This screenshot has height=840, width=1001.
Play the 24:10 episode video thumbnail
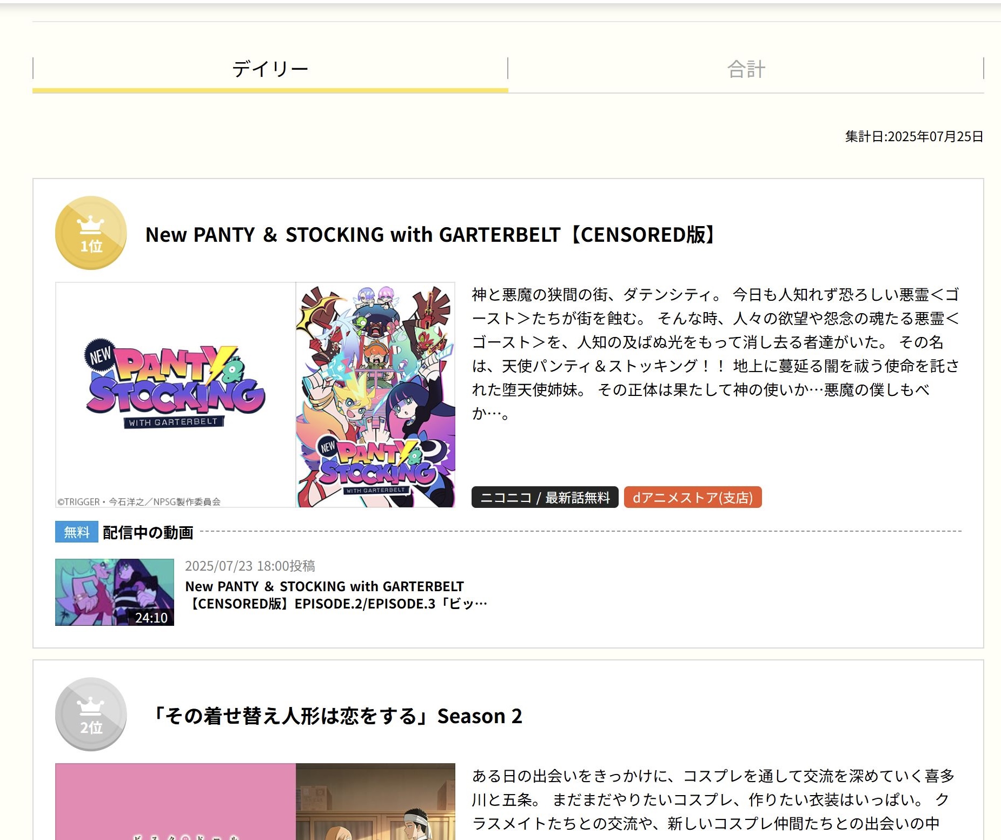(115, 592)
